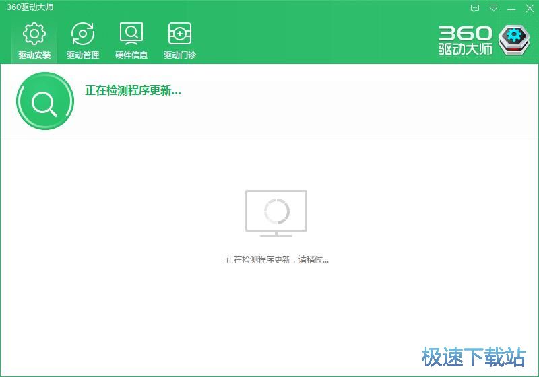Switch to the 驱动管理 tab

point(83,40)
